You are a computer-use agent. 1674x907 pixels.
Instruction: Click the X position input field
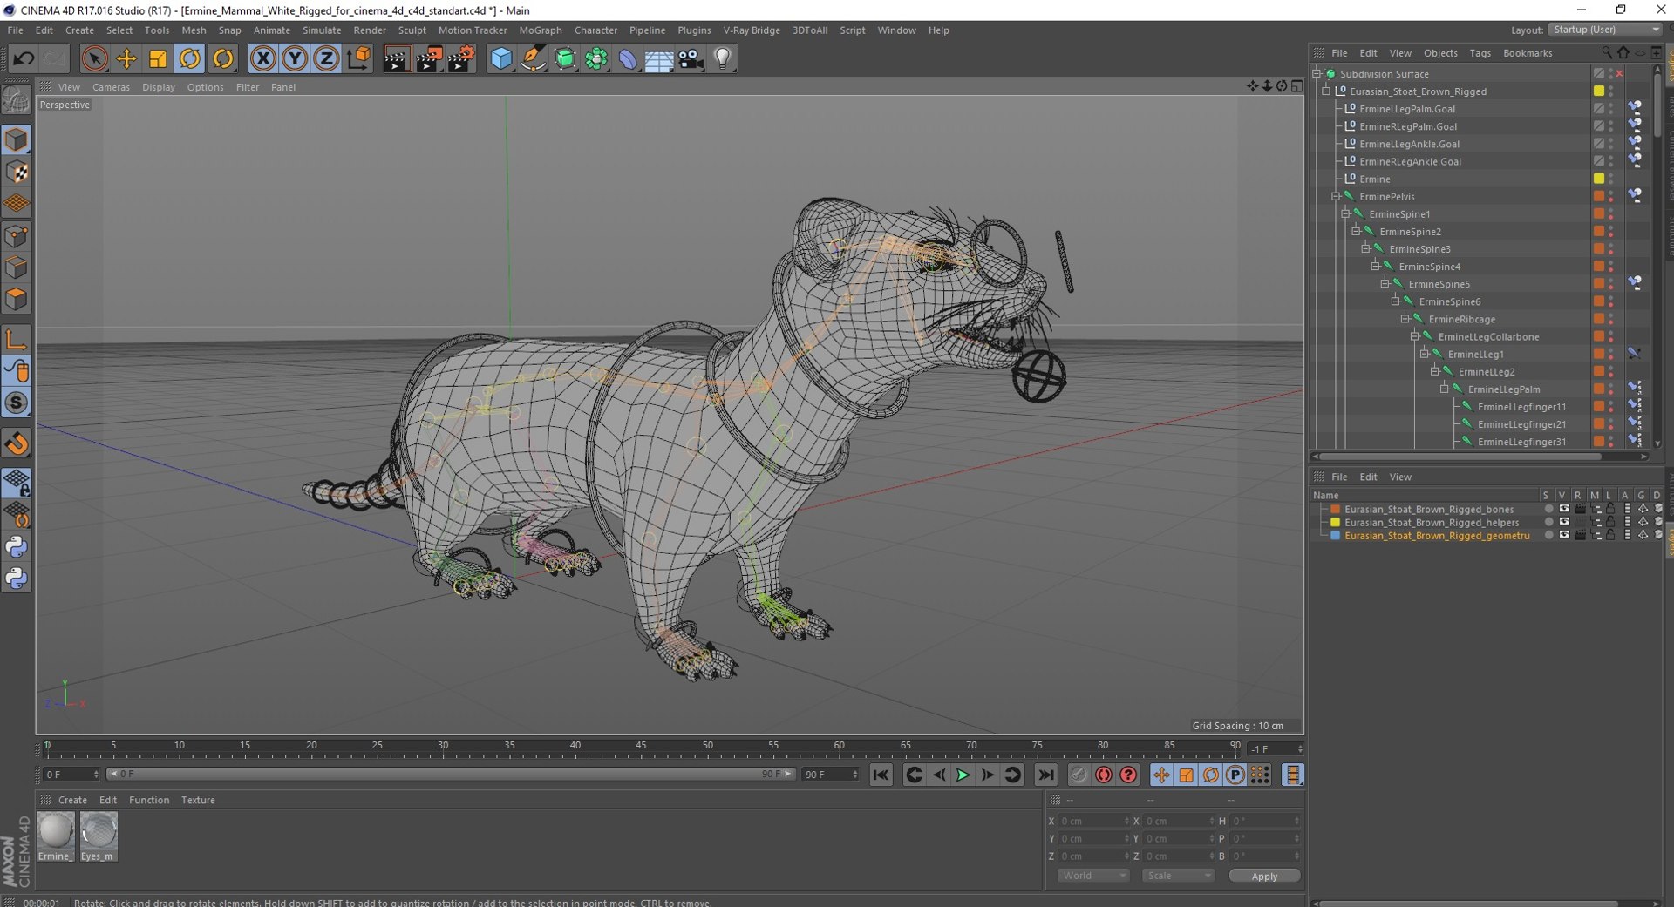[1093, 821]
